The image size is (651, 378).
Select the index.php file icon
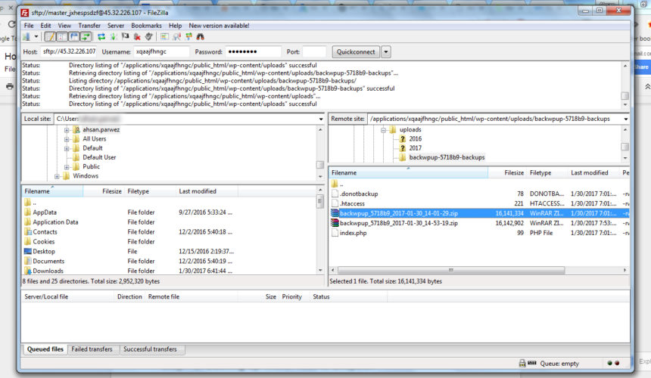[335, 233]
